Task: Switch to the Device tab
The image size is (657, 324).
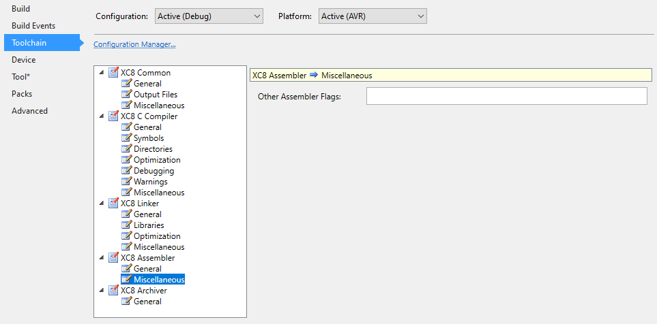Action: coord(23,60)
